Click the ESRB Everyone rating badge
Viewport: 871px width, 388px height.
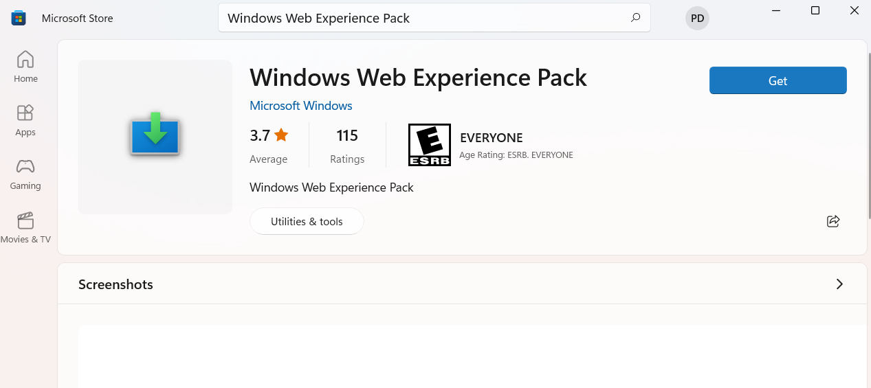[429, 145]
